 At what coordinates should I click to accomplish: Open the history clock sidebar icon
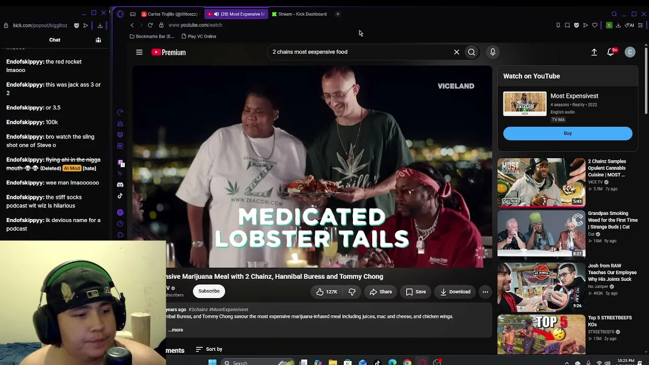120,224
